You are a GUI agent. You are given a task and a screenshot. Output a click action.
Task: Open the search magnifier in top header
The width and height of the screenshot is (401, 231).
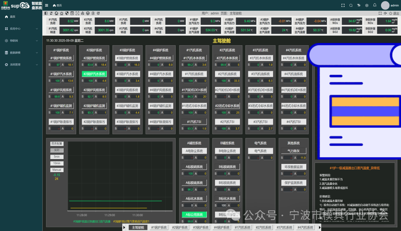click(351, 5)
